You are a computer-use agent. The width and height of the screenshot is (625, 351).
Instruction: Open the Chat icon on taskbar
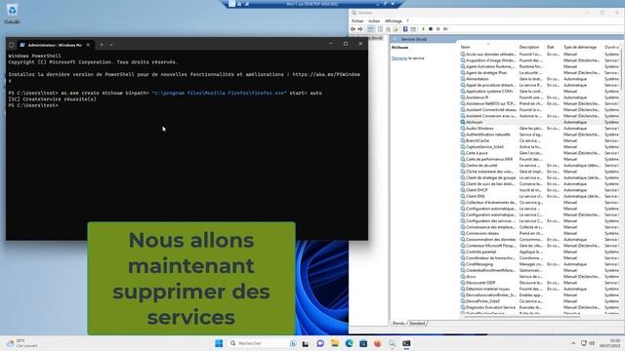click(x=320, y=343)
